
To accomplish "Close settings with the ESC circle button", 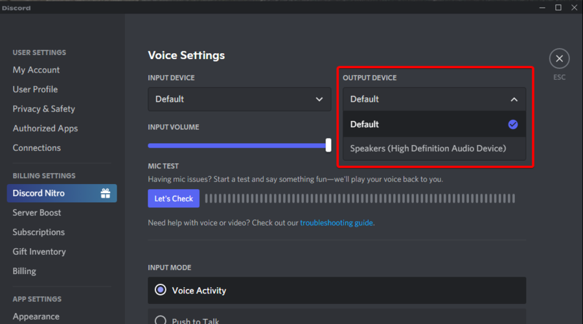I will (559, 58).
